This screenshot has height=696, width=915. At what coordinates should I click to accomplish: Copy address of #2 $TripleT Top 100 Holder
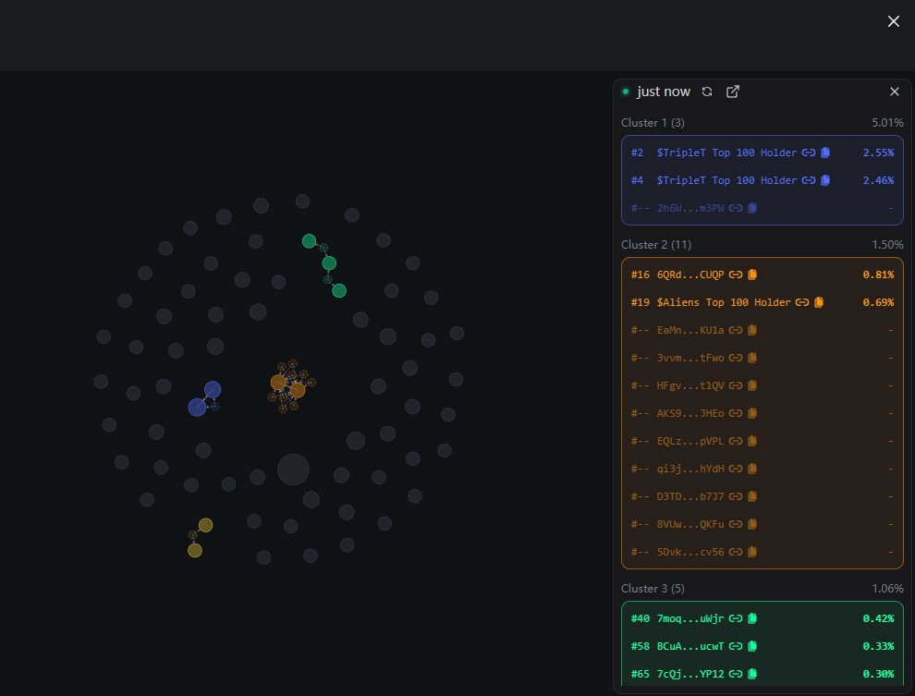coord(823,153)
